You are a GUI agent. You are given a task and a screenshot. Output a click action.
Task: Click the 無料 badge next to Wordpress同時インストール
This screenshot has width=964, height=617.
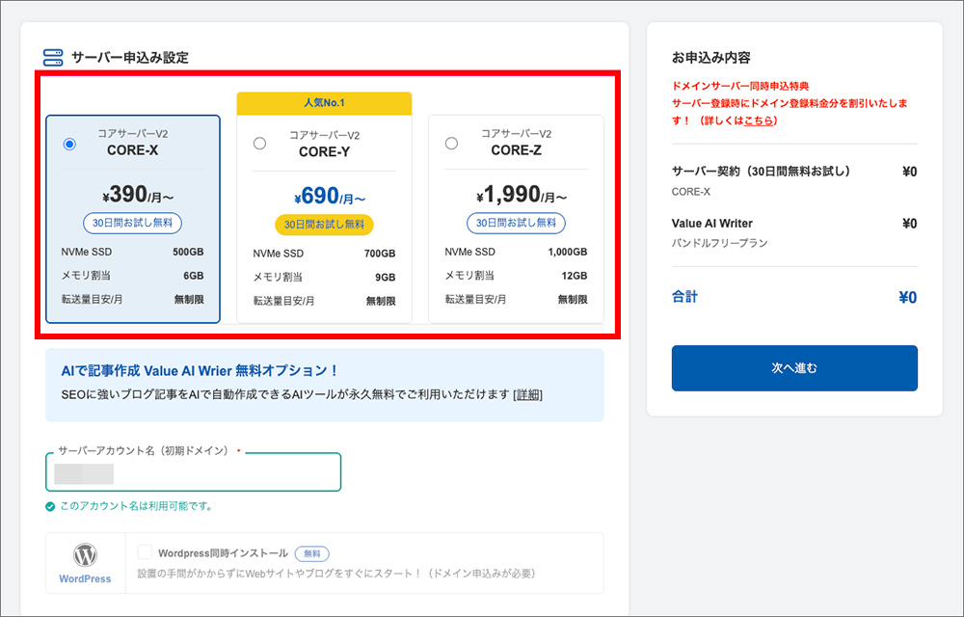coord(311,553)
